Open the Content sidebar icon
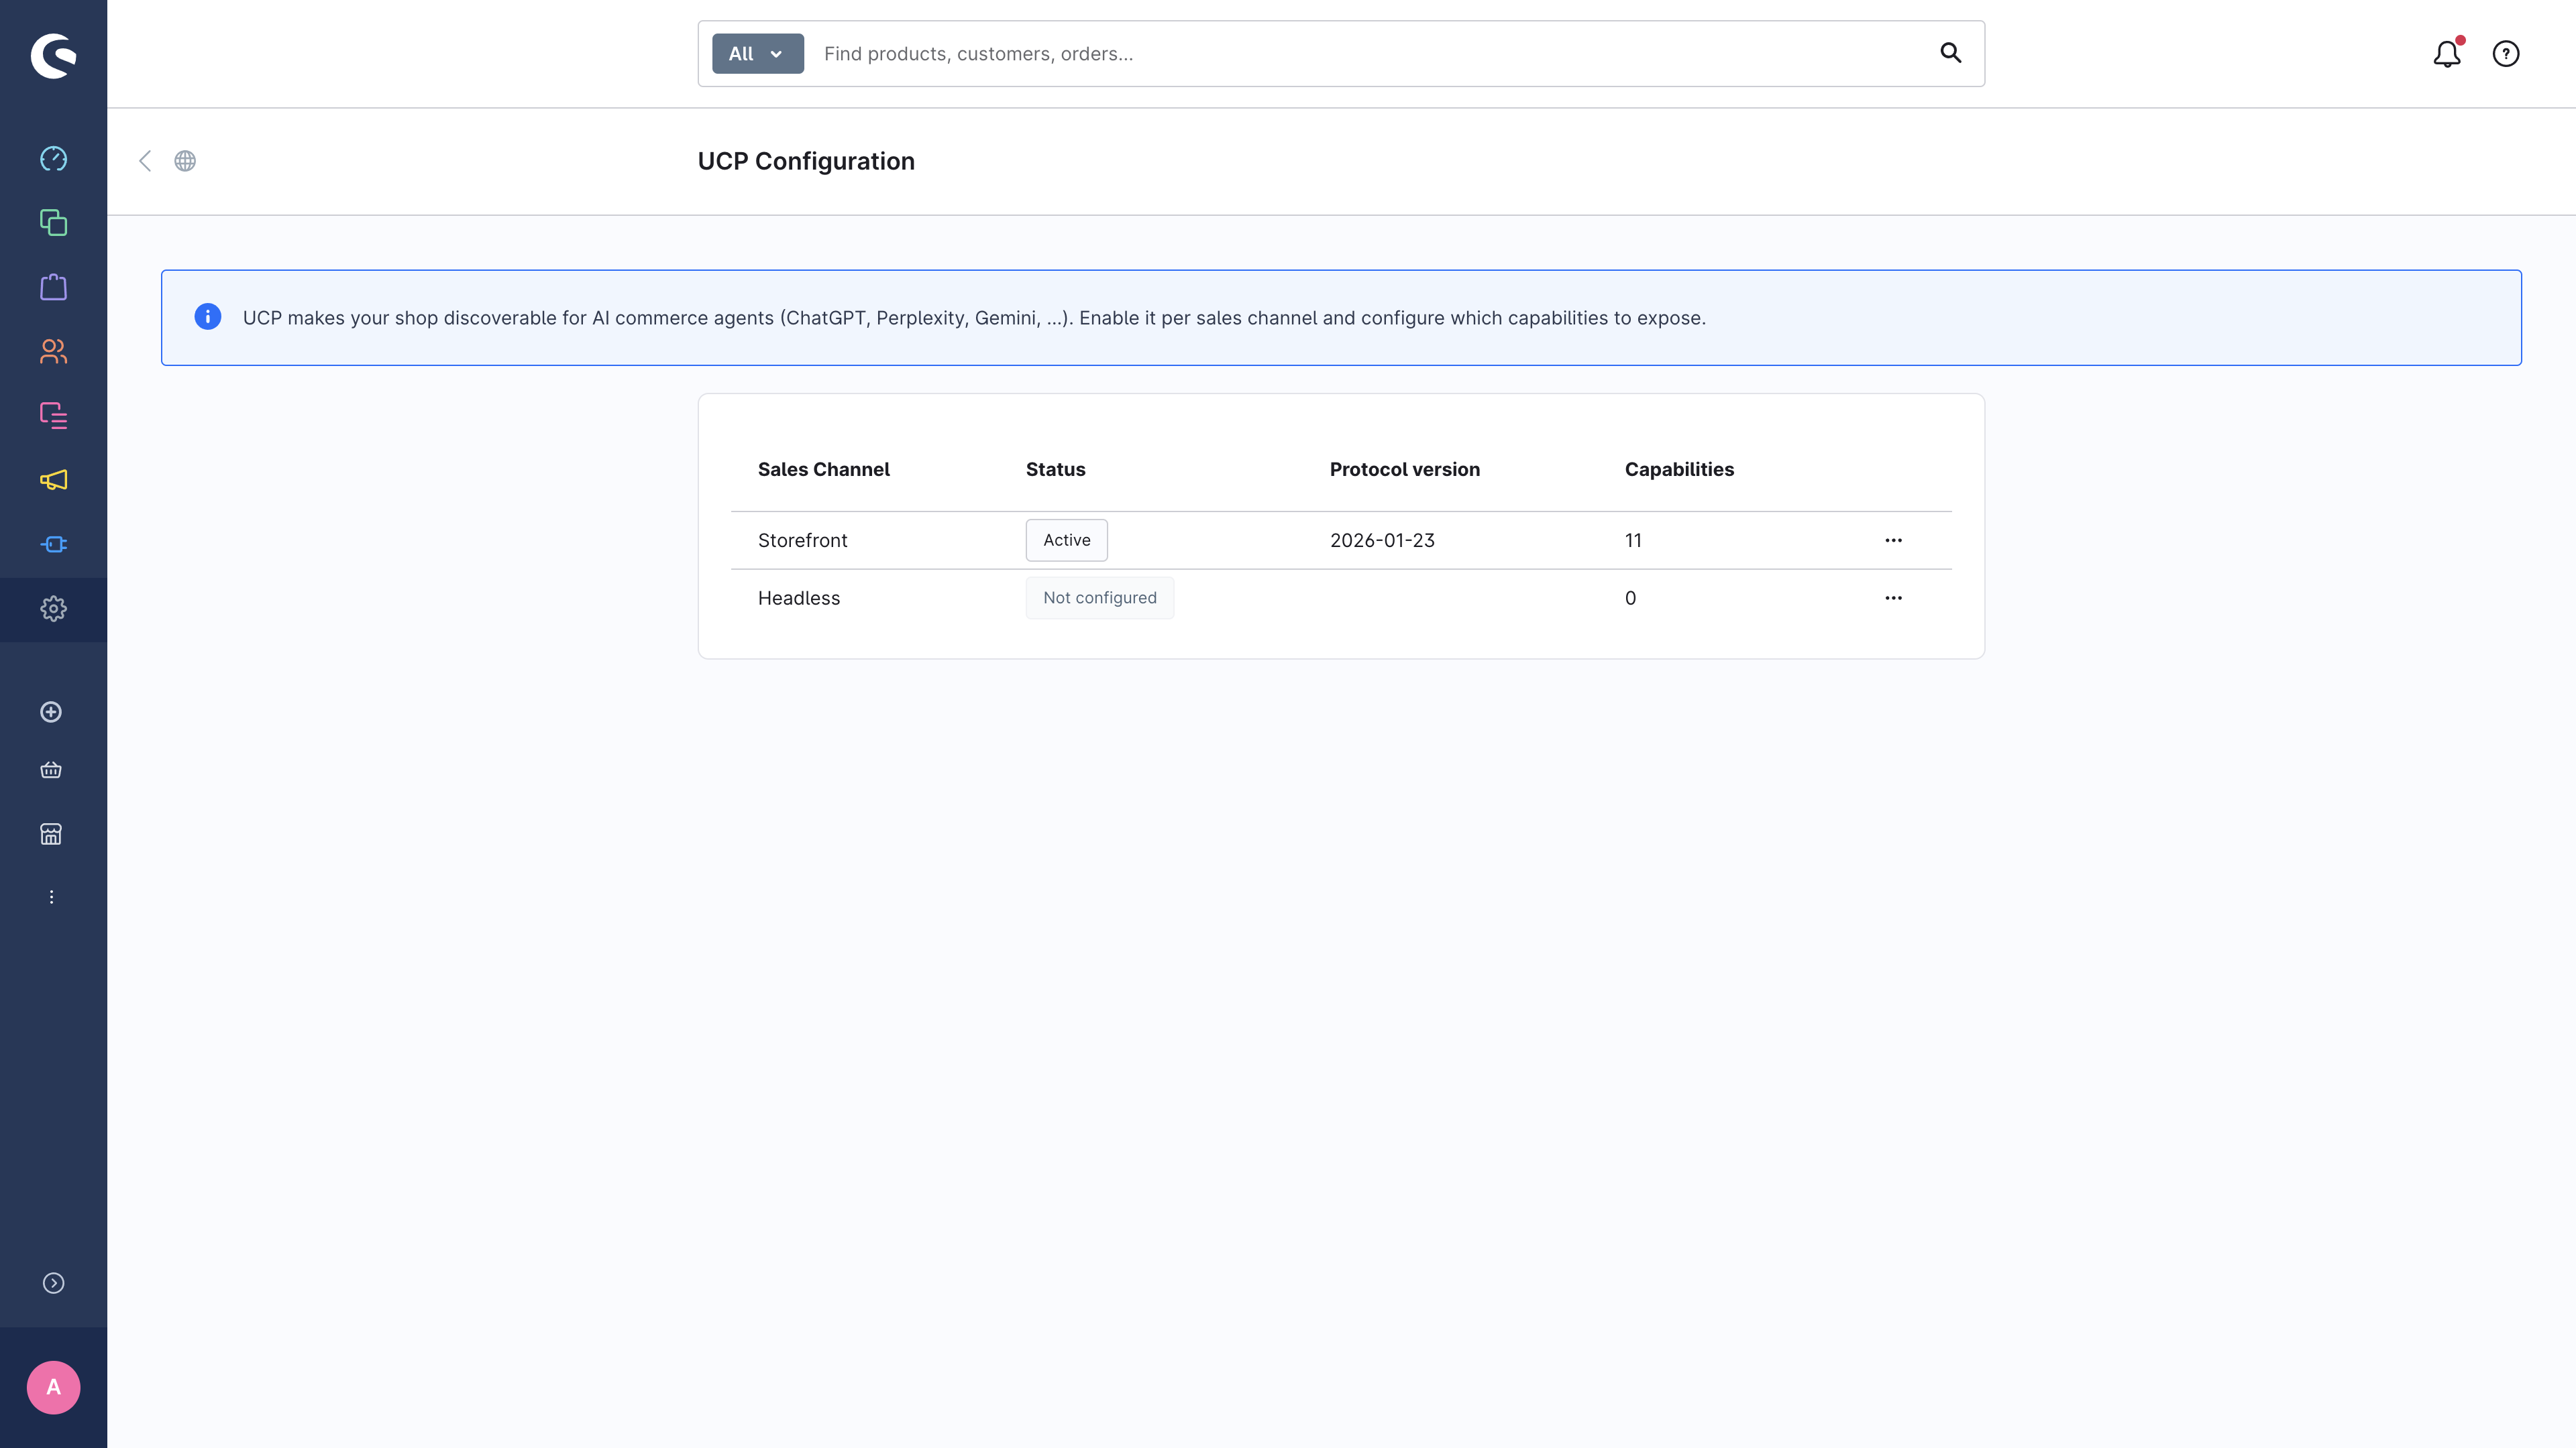 coord(53,416)
